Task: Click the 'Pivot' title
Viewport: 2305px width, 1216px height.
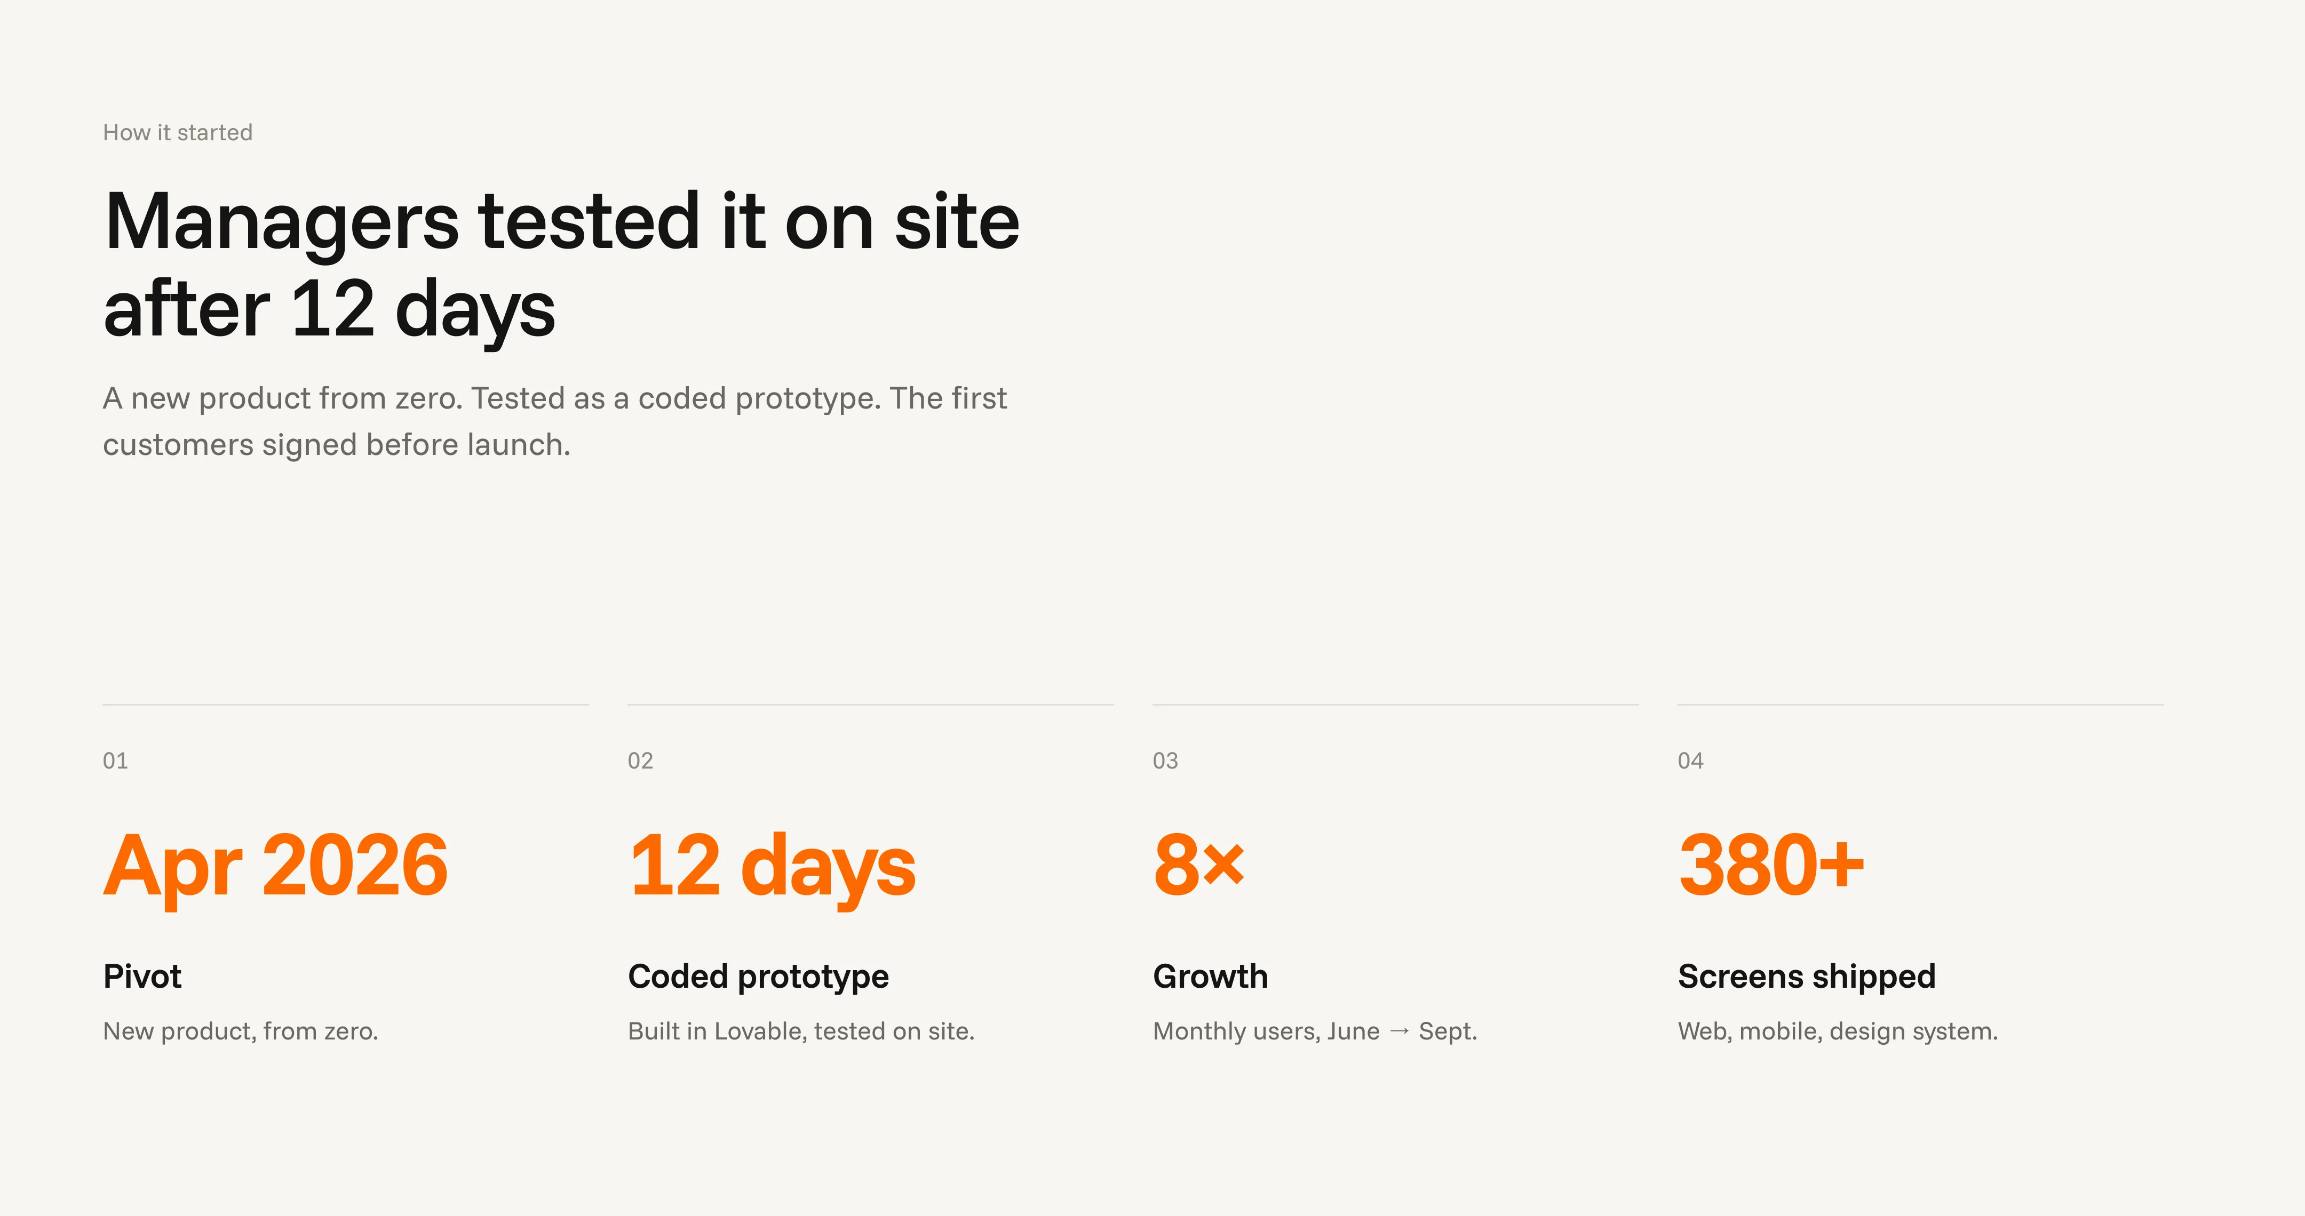Action: (x=142, y=977)
